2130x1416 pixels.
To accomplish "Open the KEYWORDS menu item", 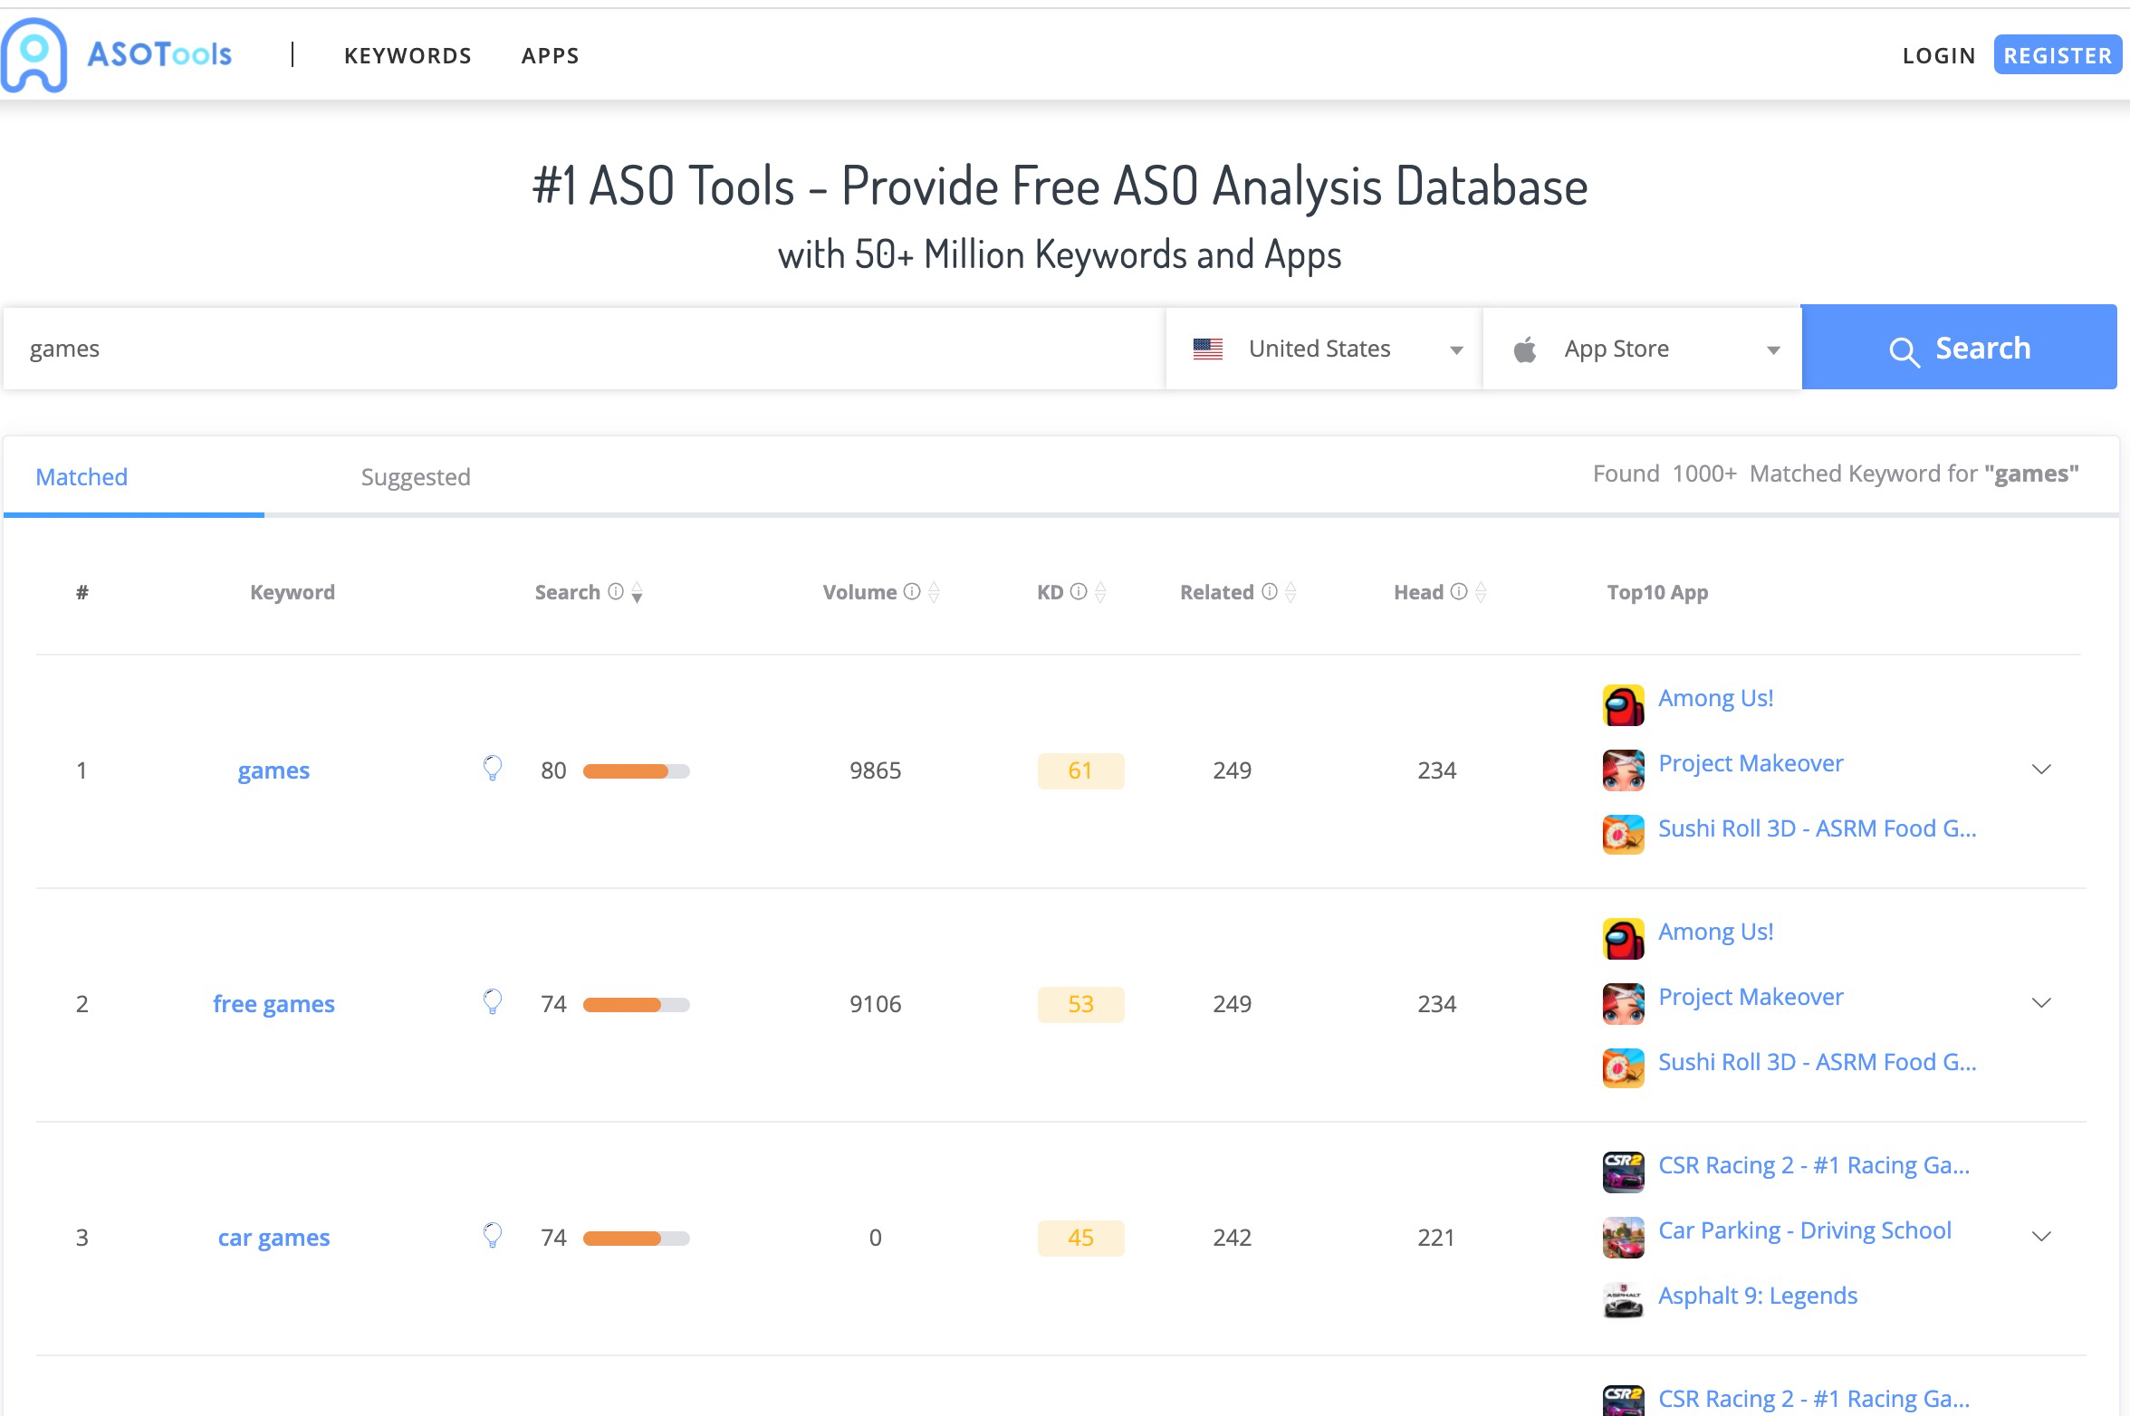I will click(408, 56).
